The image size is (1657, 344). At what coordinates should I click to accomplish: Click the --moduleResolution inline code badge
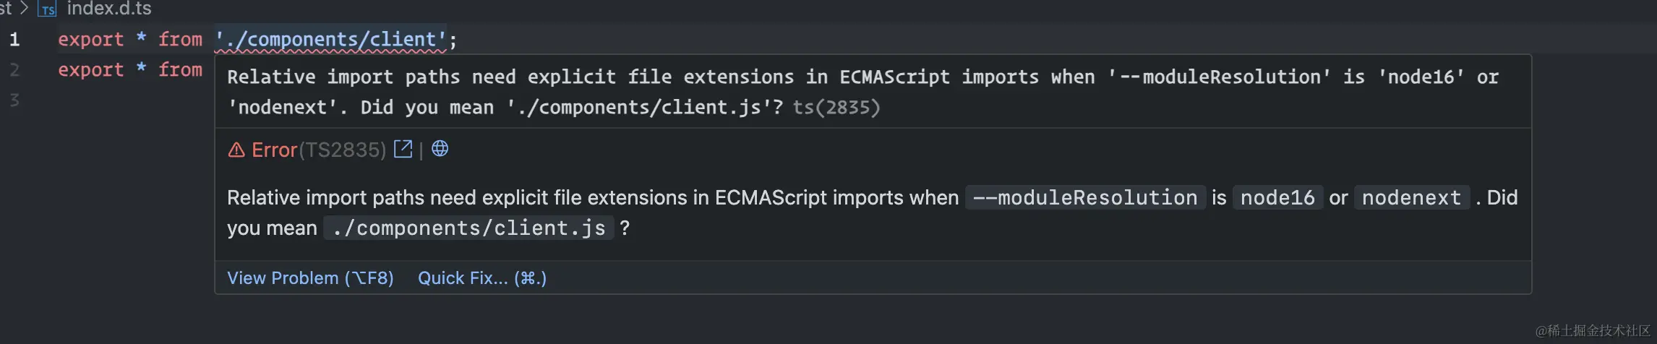coord(1085,197)
